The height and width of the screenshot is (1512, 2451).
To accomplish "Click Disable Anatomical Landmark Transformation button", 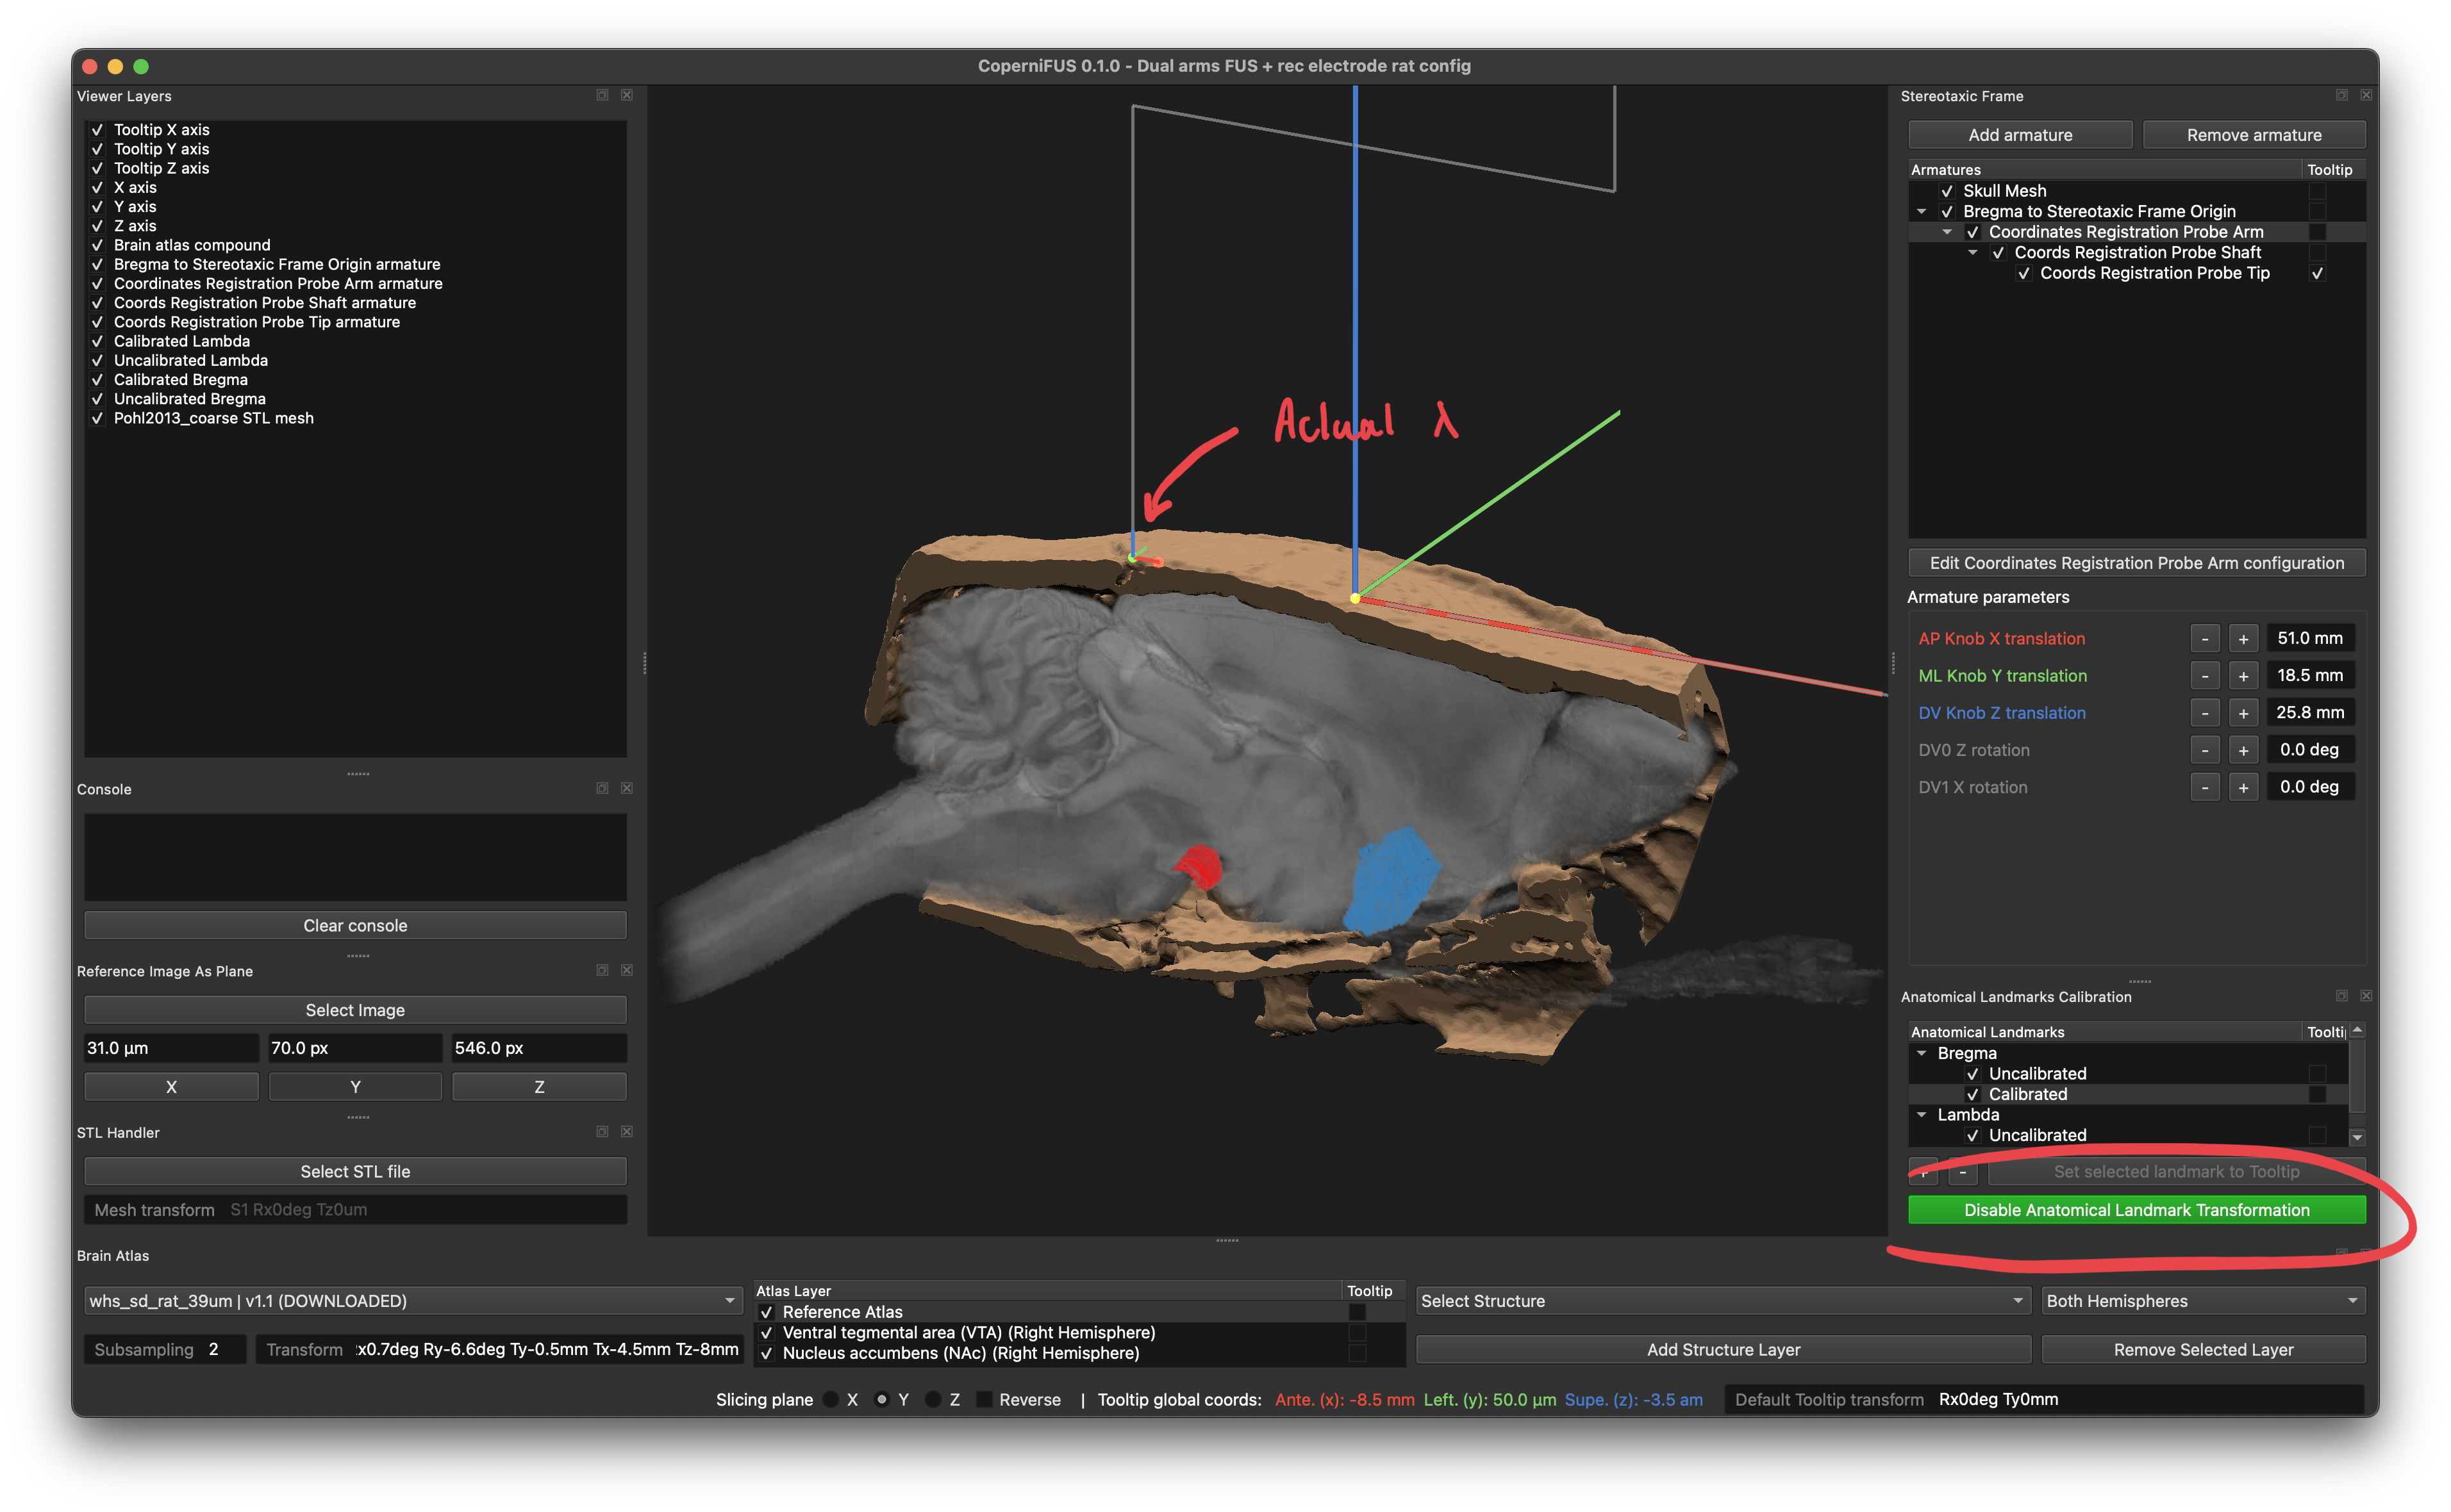I will 2137,1210.
